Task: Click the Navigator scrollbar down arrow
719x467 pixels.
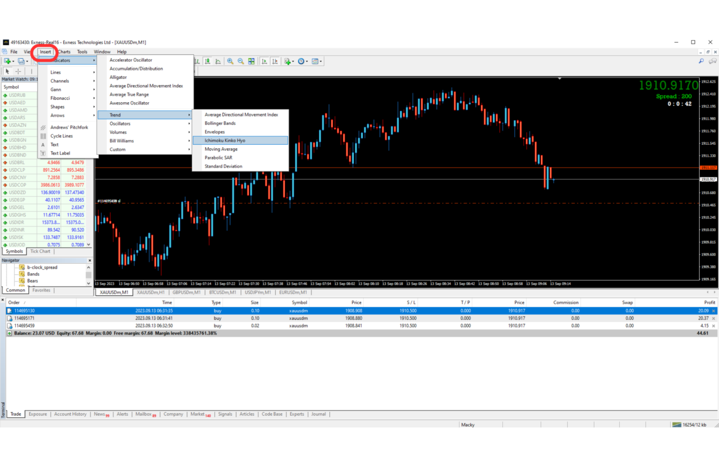Action: click(89, 283)
